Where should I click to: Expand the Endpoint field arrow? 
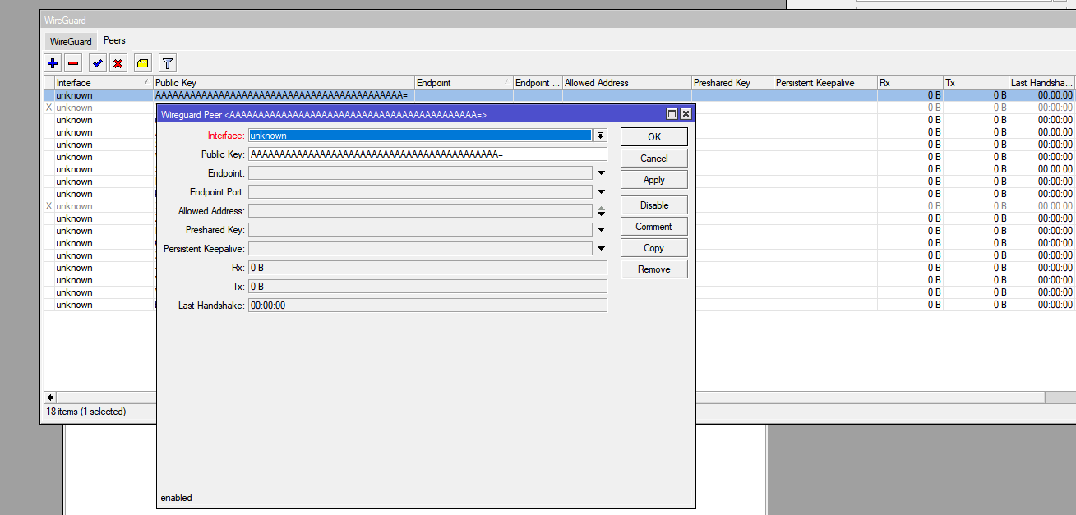[601, 173]
